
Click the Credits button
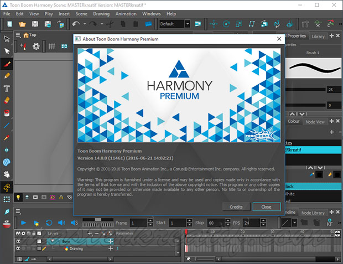236,207
